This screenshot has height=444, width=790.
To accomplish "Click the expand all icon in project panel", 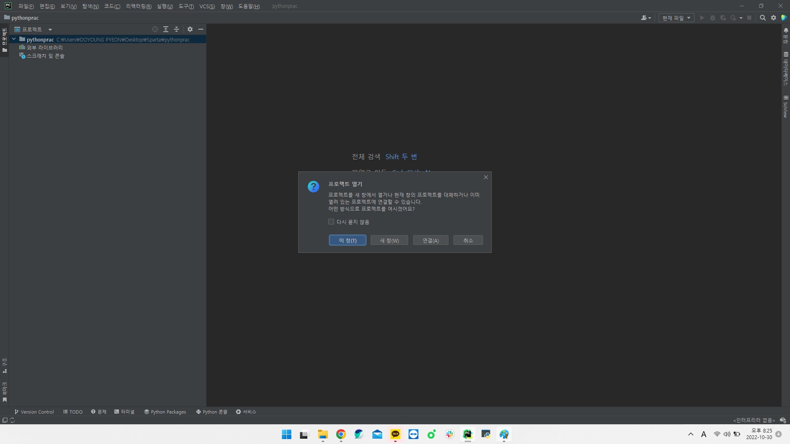I will [x=166, y=29].
